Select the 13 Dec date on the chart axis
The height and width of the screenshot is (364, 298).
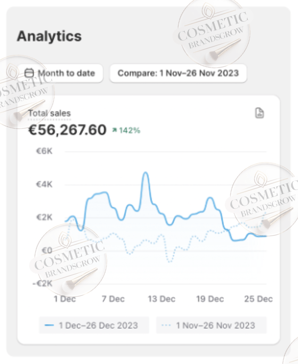pos(161,299)
